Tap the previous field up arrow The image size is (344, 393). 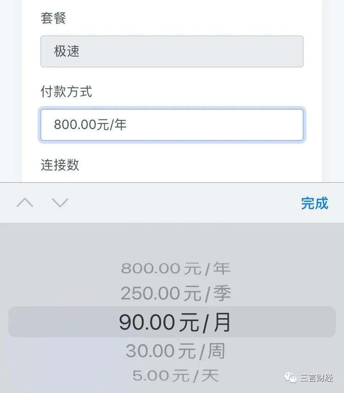pos(25,202)
